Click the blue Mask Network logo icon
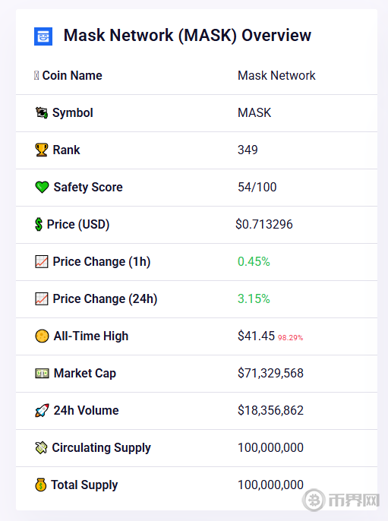Viewport: 388px width, 521px height. [43, 36]
